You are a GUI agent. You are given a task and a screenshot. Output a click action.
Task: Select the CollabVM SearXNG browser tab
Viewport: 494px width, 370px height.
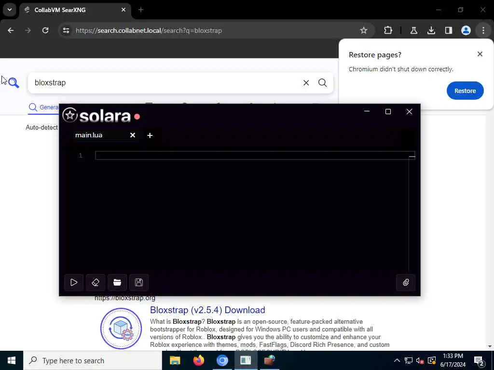tap(75, 10)
